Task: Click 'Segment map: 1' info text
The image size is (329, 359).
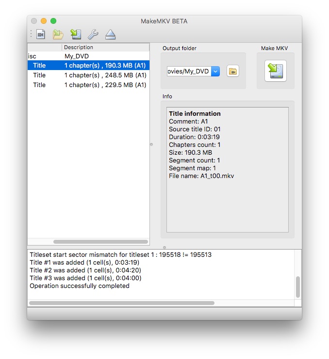Action: click(x=192, y=168)
